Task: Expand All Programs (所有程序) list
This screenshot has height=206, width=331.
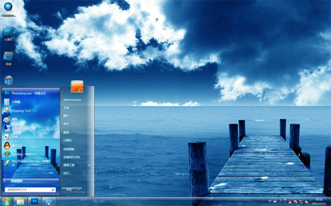Action: click(31, 181)
